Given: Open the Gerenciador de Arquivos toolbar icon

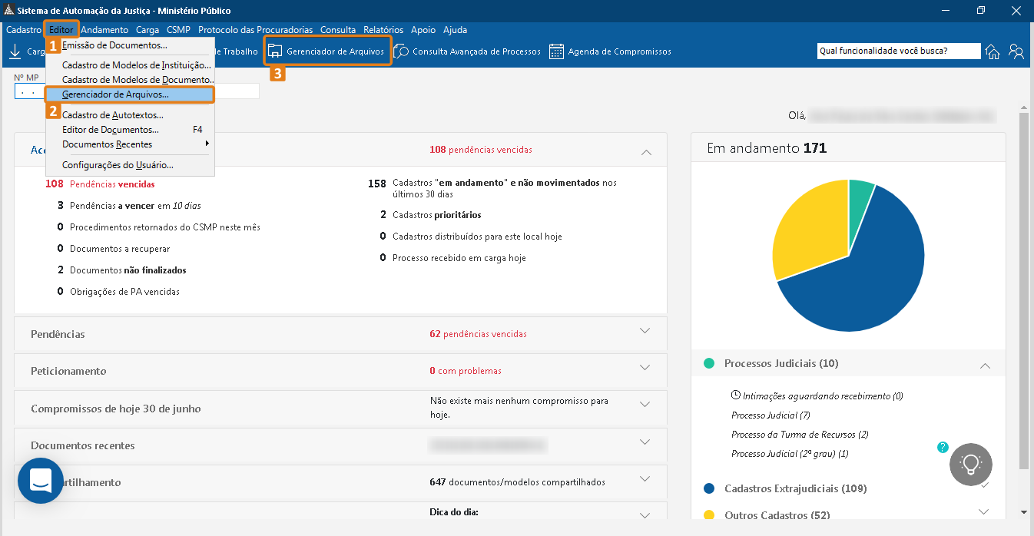Looking at the screenshot, I should tap(275, 51).
